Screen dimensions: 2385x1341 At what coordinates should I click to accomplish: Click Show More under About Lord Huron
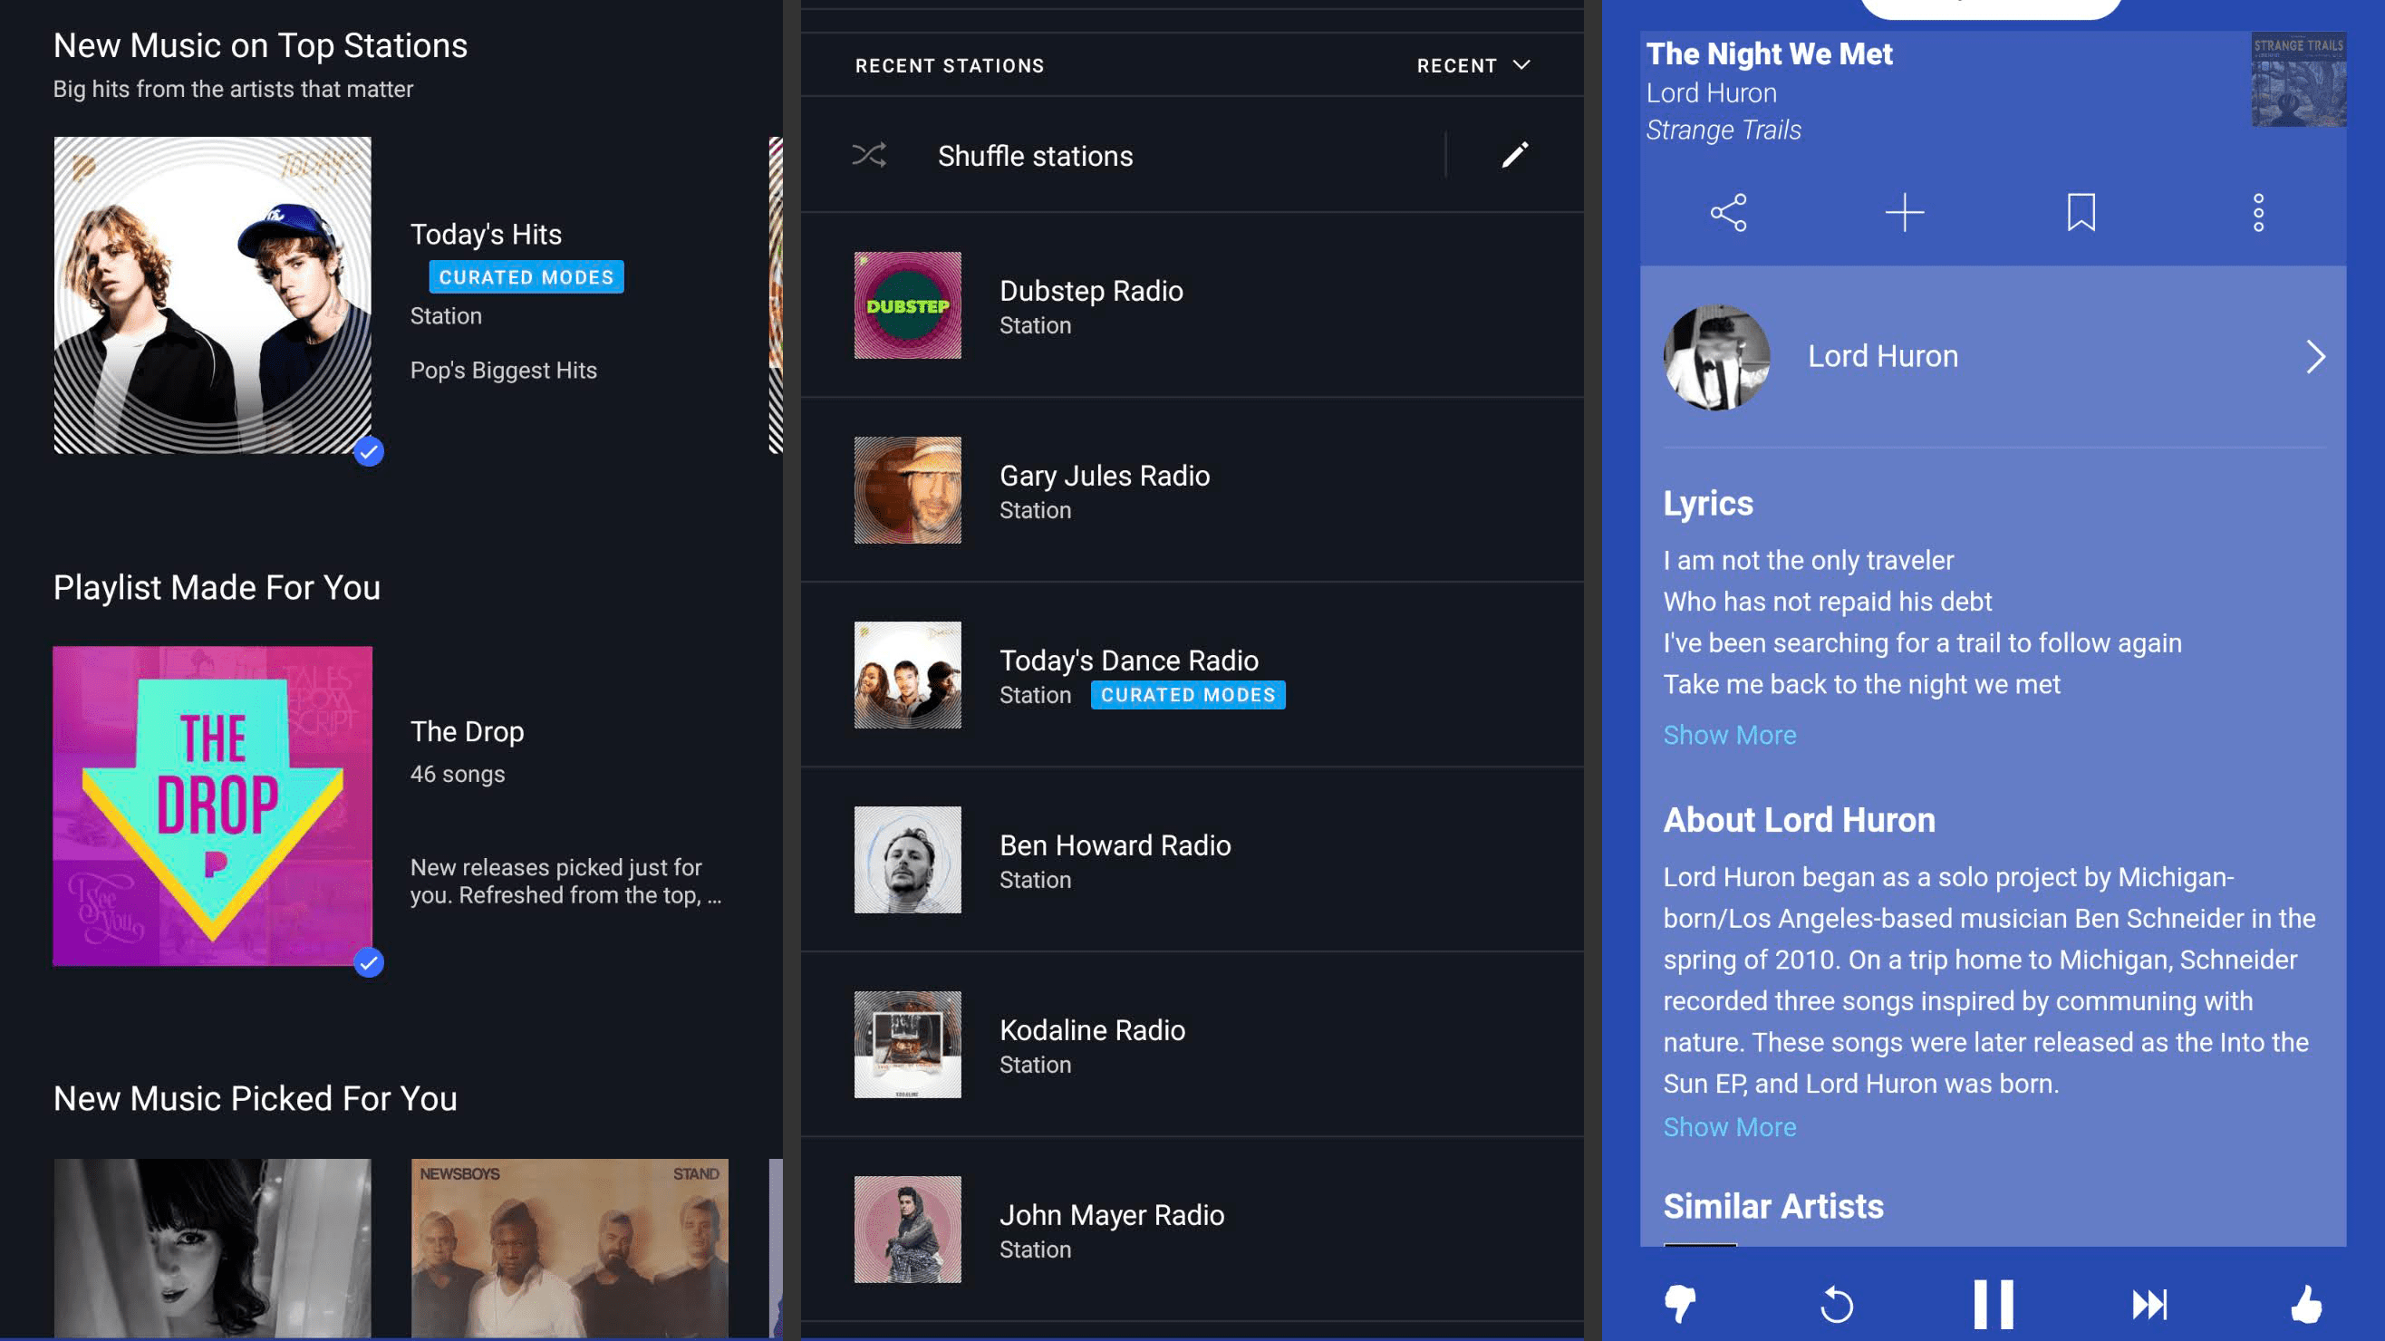(x=1729, y=1127)
